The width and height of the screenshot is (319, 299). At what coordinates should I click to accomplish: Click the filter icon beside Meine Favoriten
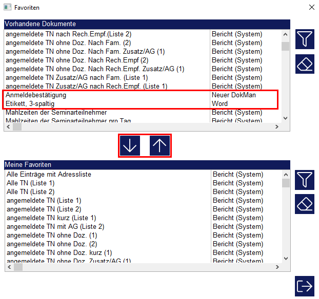click(305, 180)
